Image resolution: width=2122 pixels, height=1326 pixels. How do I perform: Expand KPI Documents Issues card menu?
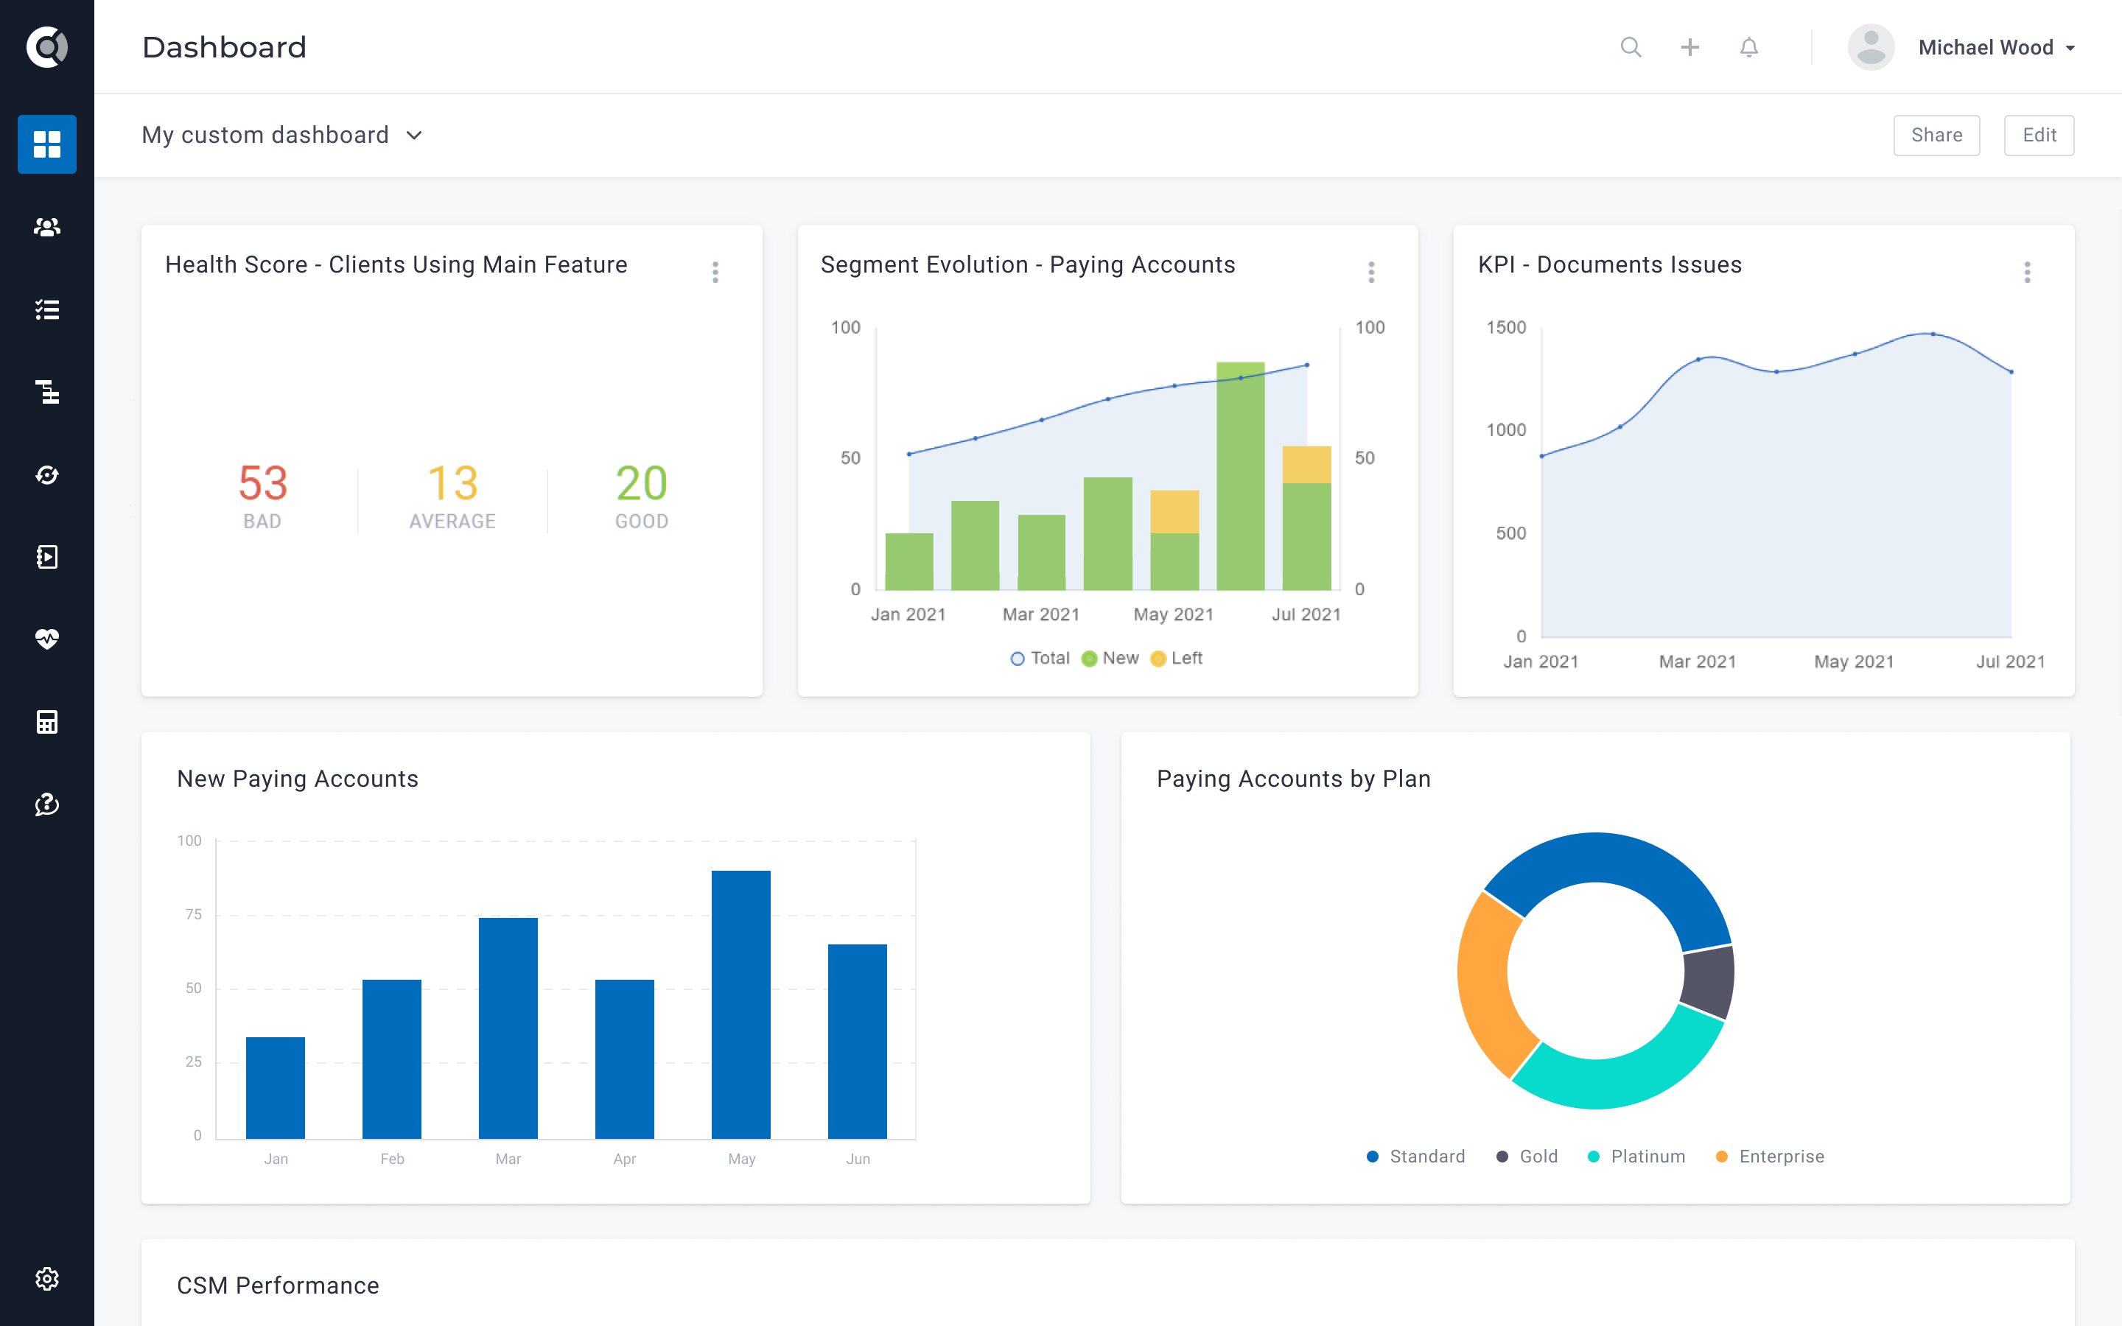click(2027, 272)
